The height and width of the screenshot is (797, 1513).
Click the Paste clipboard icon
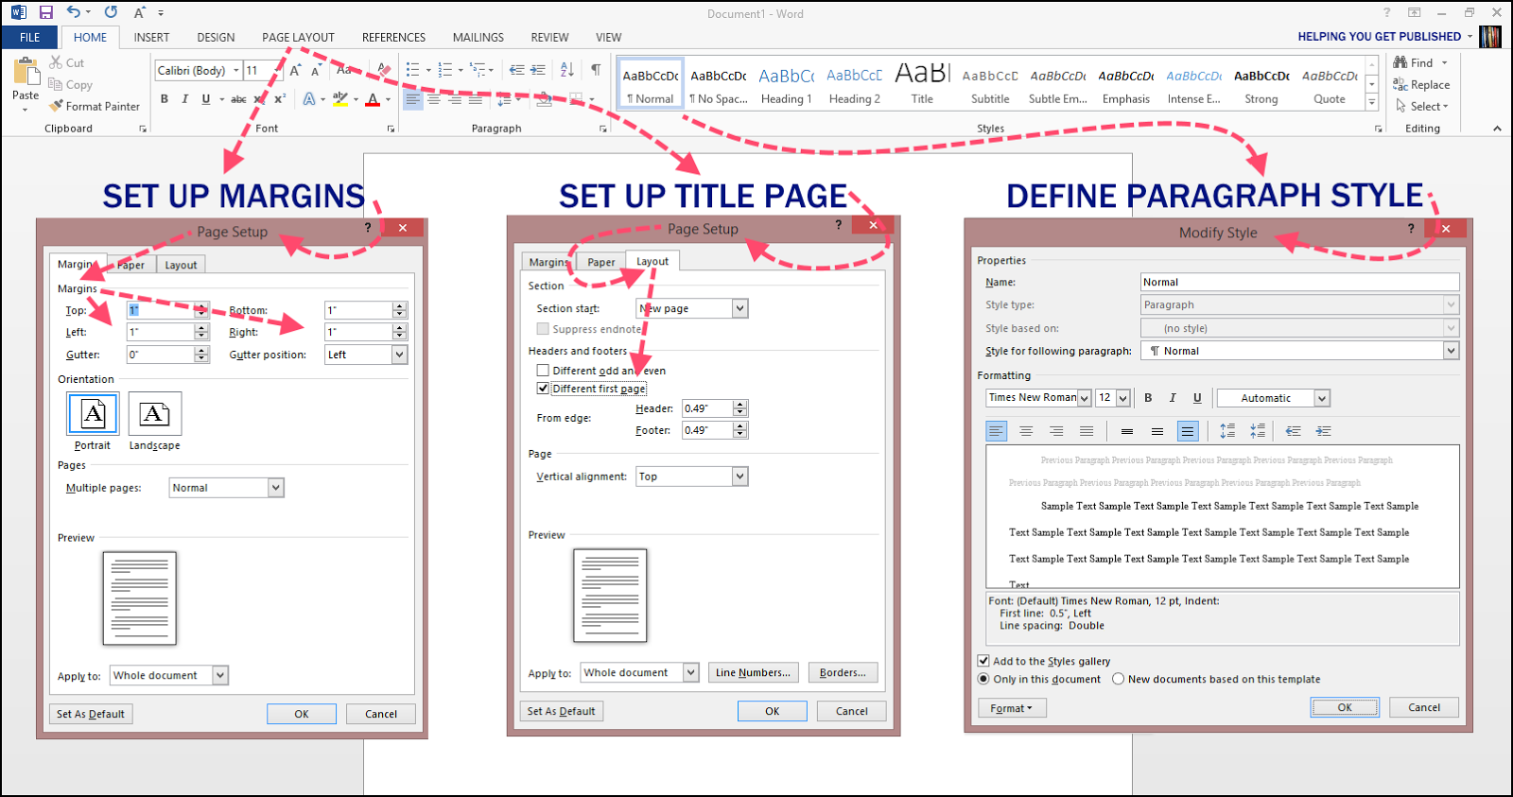[26, 72]
